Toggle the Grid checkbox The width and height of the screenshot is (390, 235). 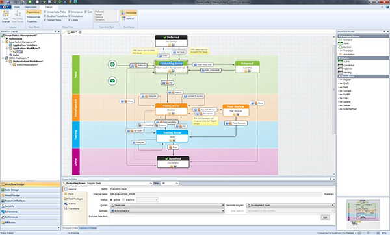coord(86,12)
